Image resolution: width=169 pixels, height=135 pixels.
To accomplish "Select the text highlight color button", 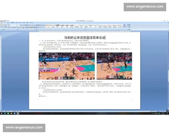I will 21,28.
